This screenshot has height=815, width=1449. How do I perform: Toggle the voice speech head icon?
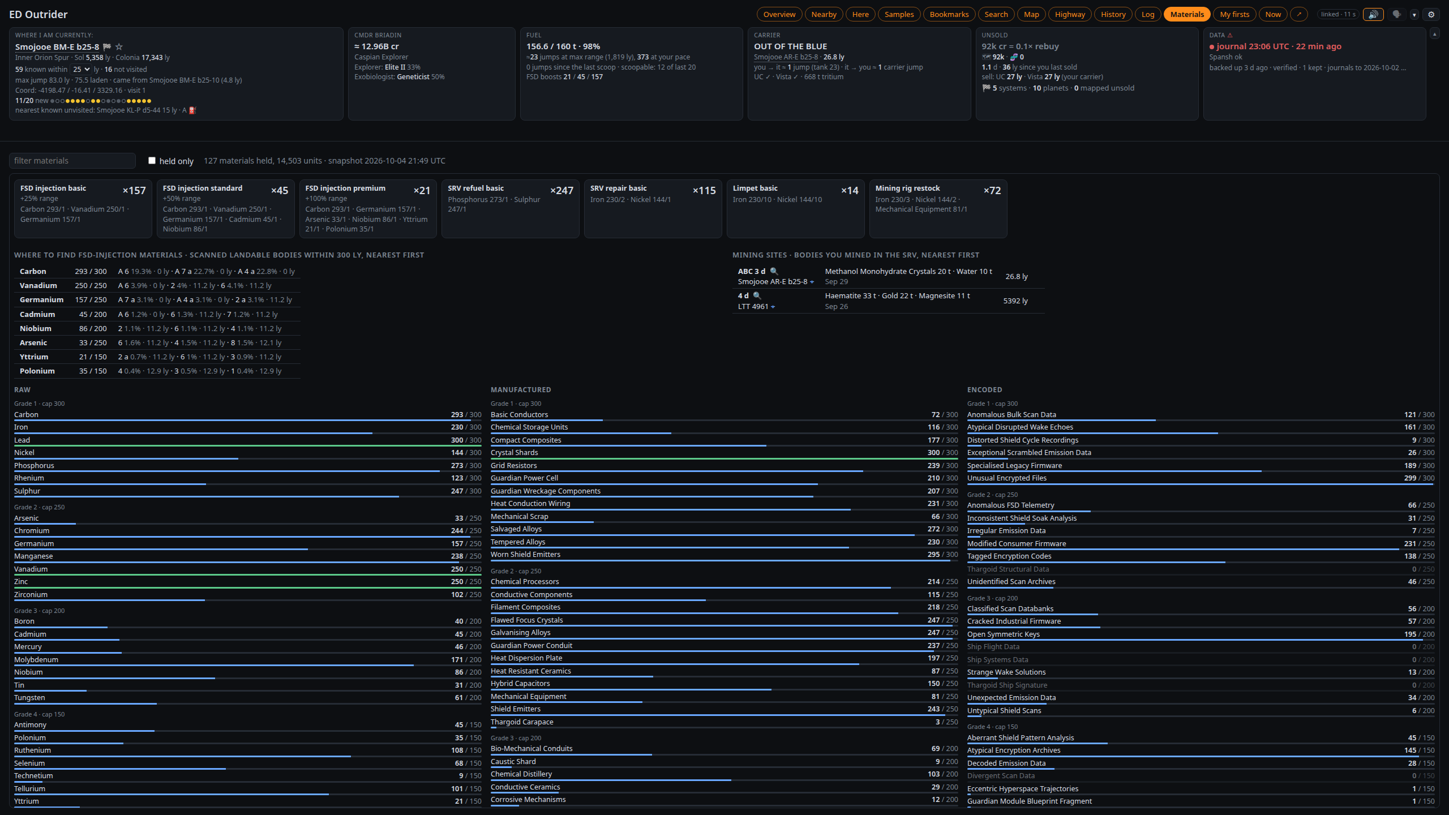(1397, 15)
